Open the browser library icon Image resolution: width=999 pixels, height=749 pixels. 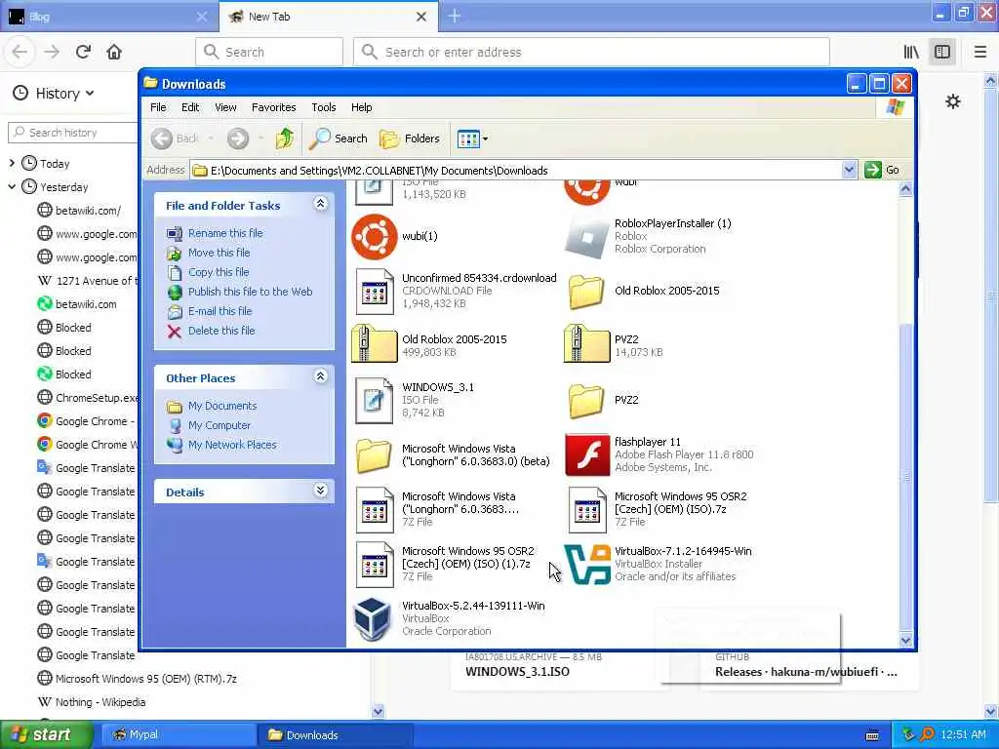(x=912, y=52)
